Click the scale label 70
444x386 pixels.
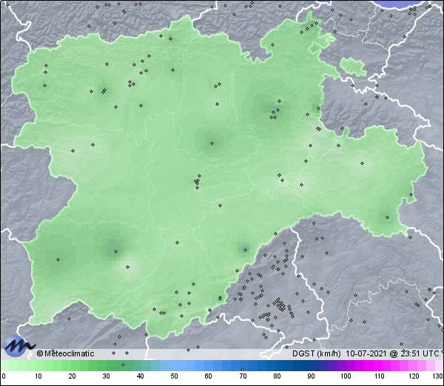pyautogui.click(x=243, y=376)
